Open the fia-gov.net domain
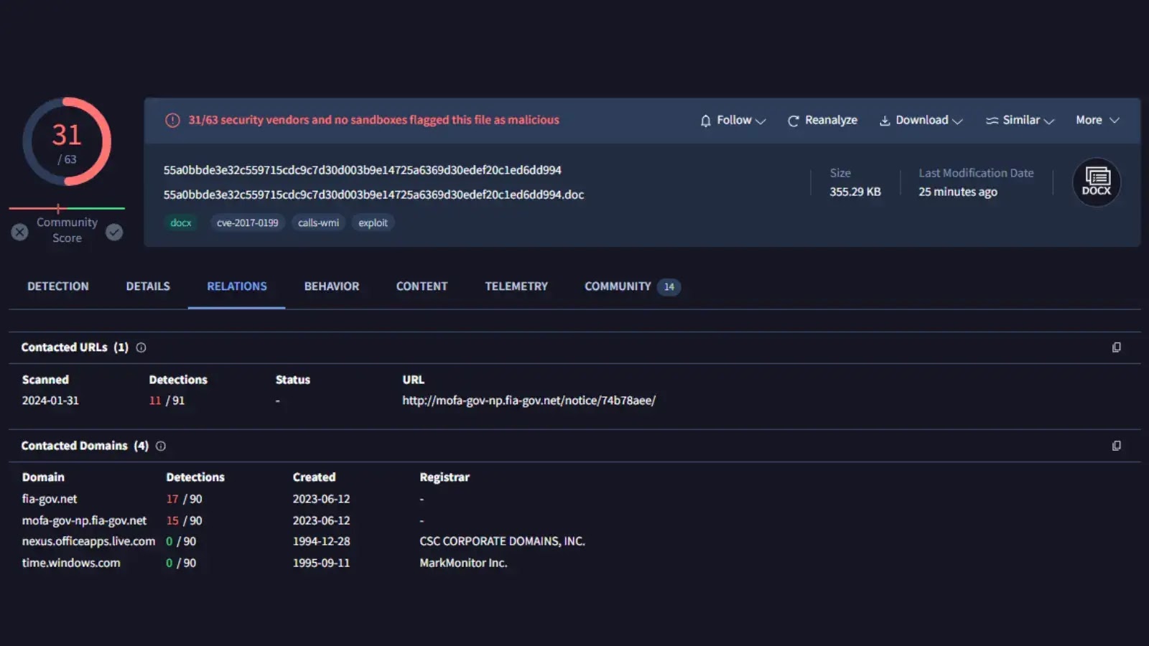The width and height of the screenshot is (1149, 646). click(50, 499)
